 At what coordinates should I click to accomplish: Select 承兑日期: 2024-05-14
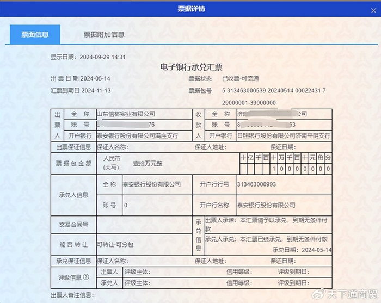tap(302, 250)
